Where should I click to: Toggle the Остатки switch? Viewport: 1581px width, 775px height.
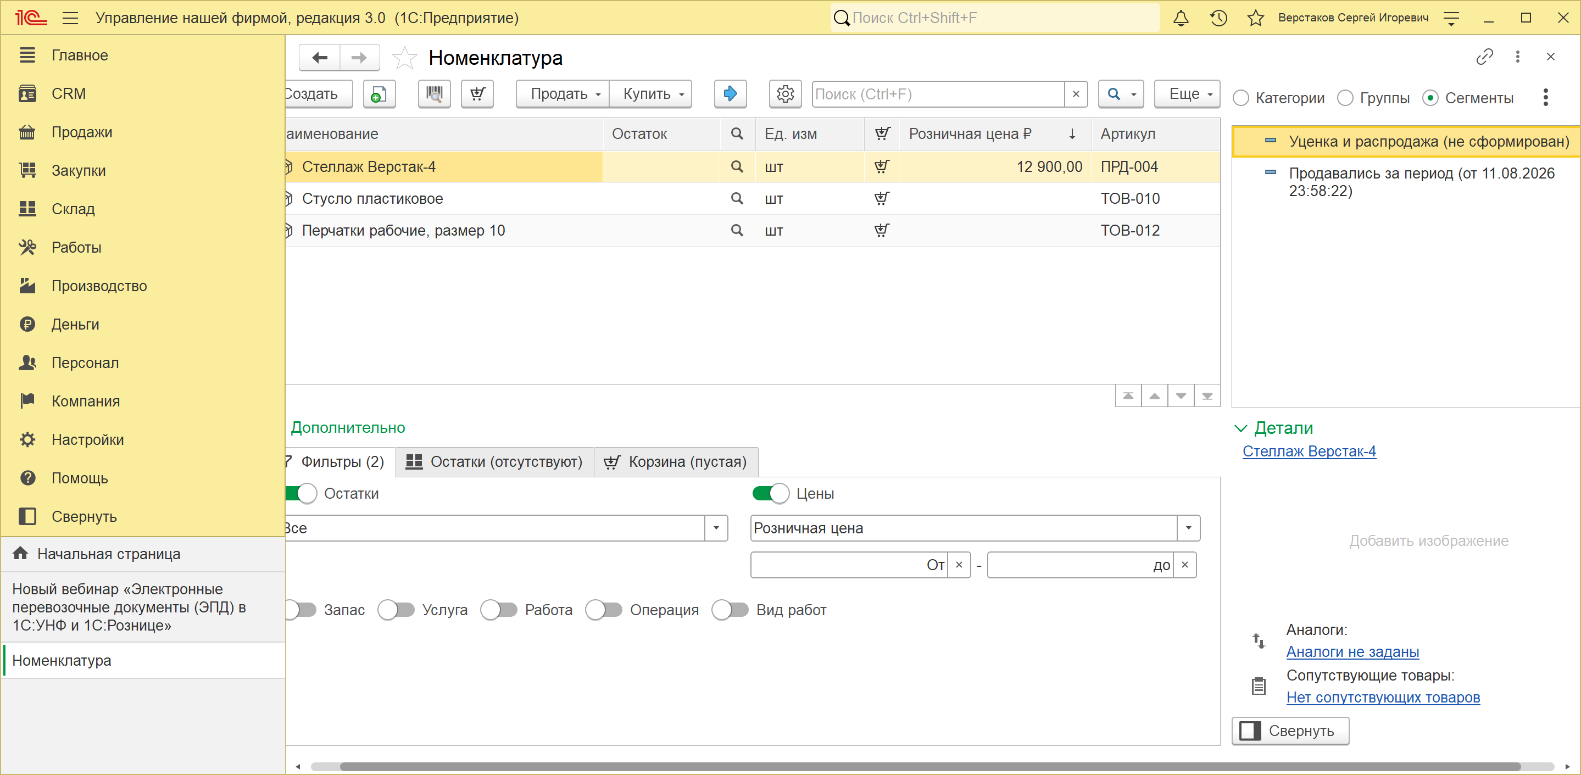point(300,494)
